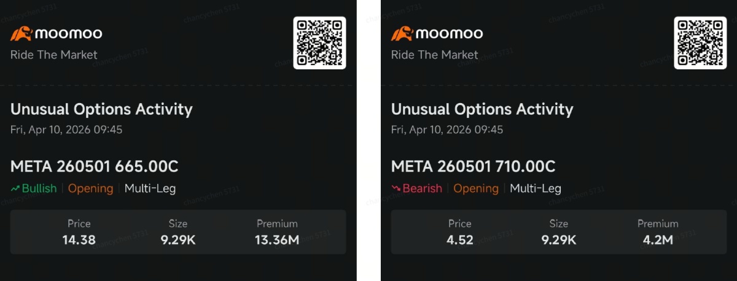Click the 14.38 price value
Viewport: 737px width, 281px height.
pos(79,240)
